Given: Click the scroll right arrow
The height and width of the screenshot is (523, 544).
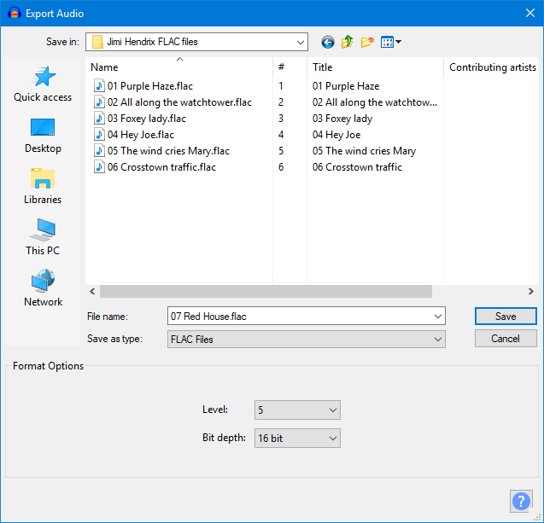Looking at the screenshot, I should 531,292.
